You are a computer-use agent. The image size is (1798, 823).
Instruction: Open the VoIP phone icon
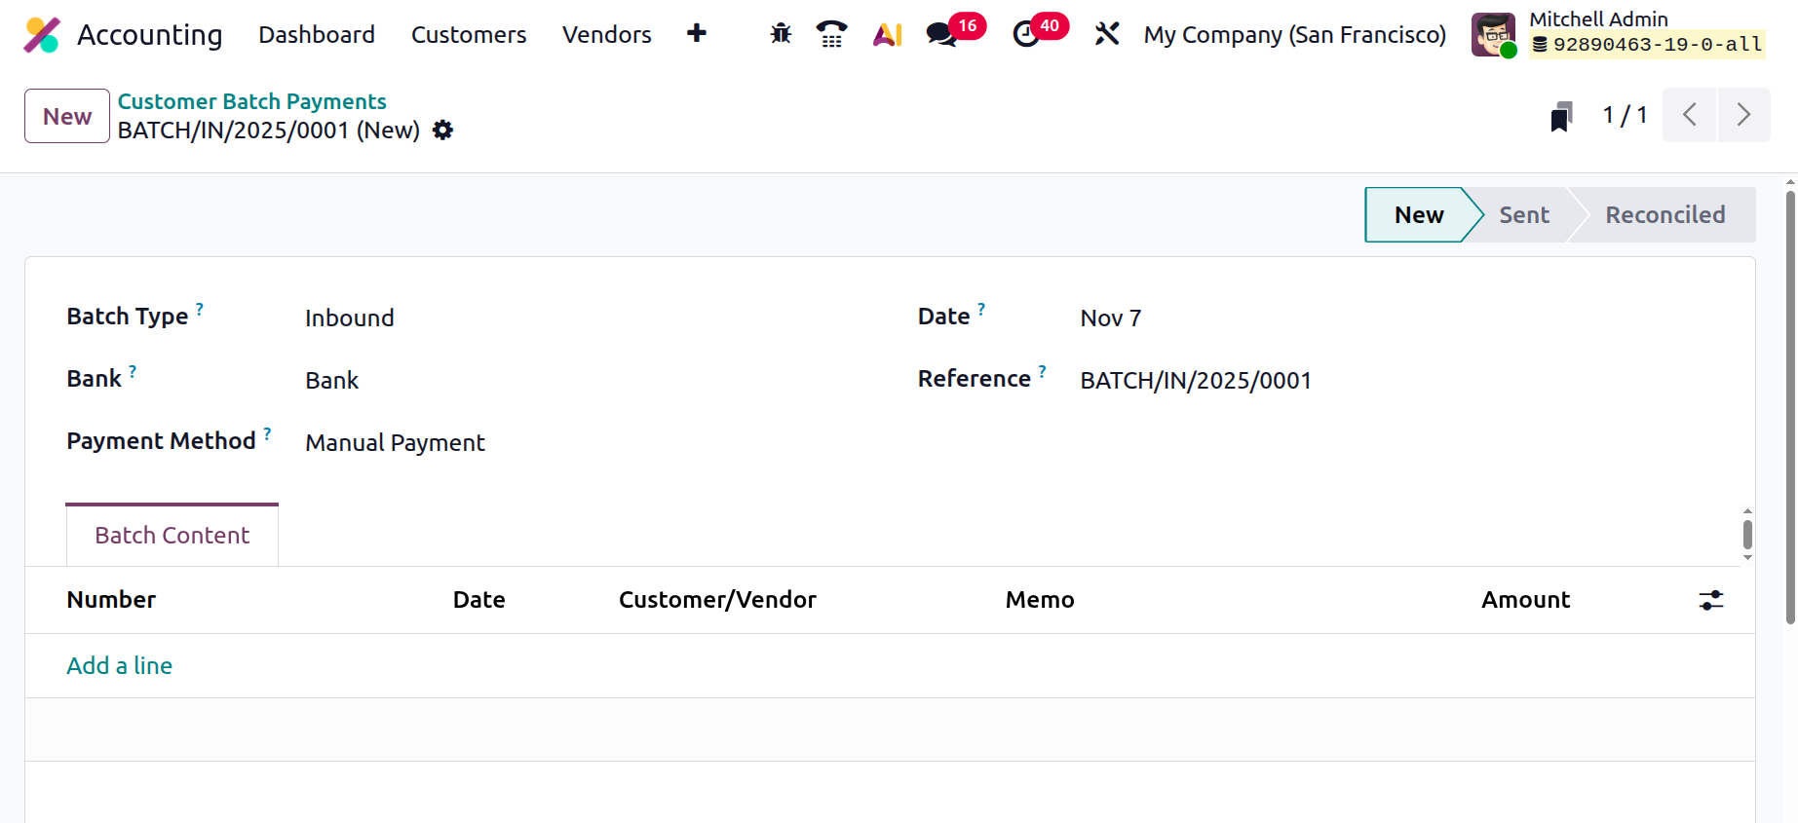(x=831, y=34)
